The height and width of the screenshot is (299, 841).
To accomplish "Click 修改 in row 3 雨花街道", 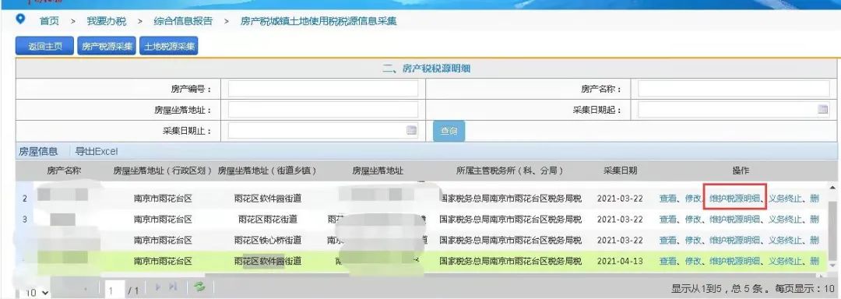I will coord(693,219).
